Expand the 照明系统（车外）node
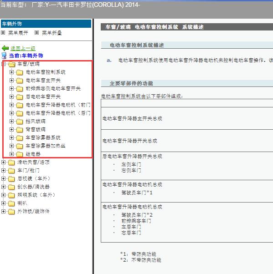 tap(3, 195)
